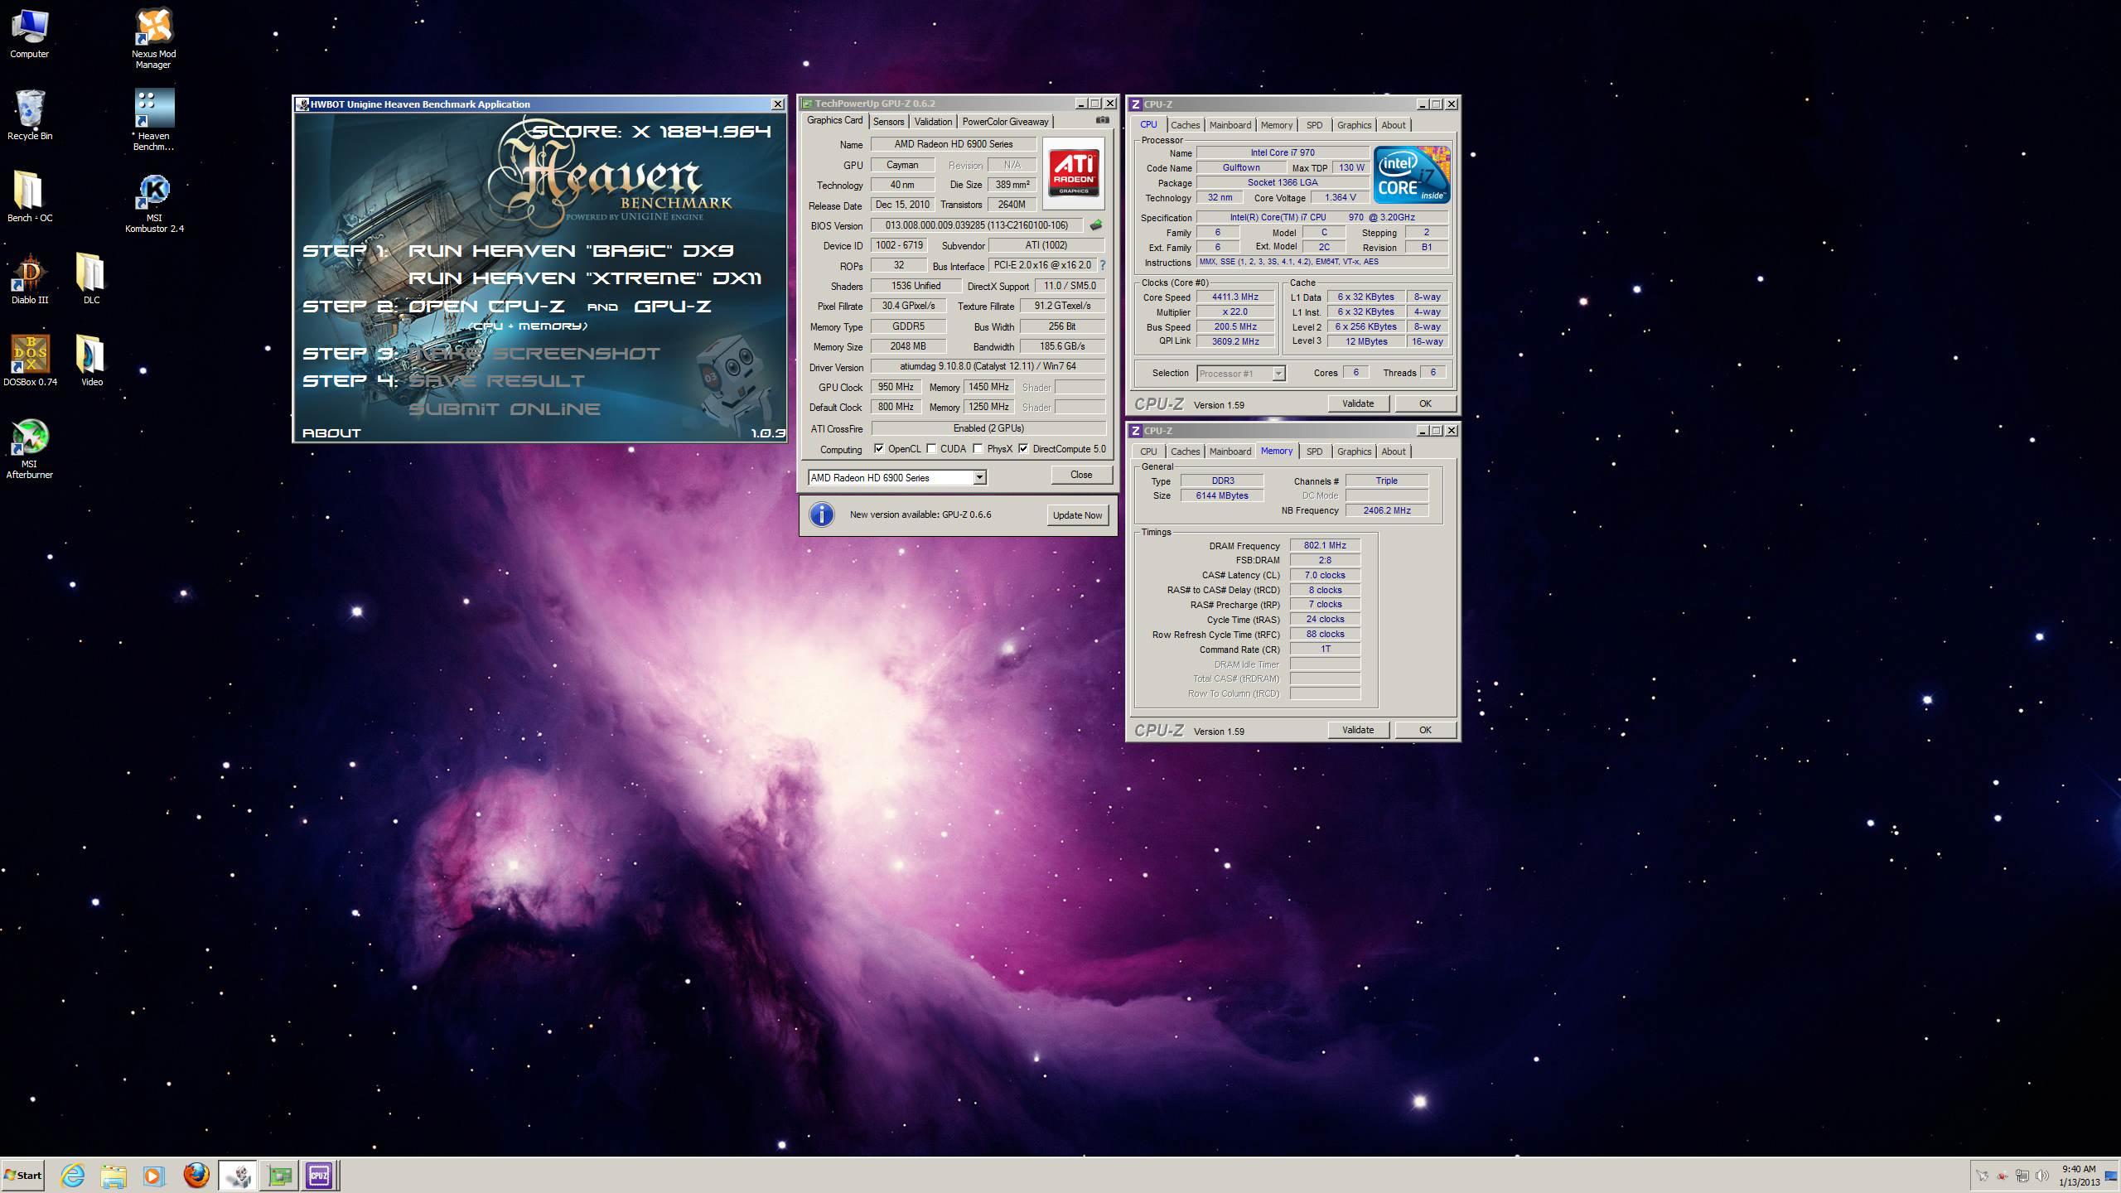Expand the AMD Radeon HD 6900 Series dropdown
Screen dimensions: 2121x1193
click(x=979, y=477)
